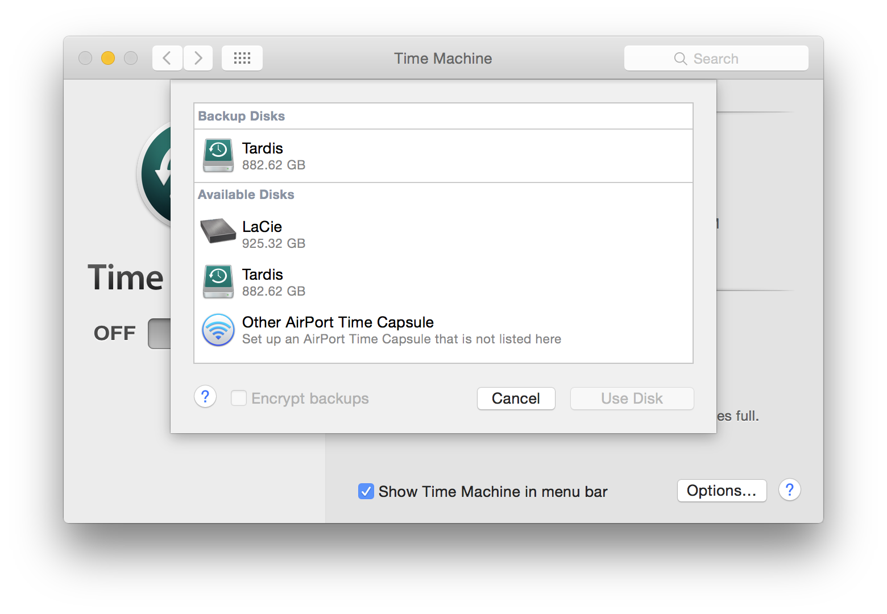The height and width of the screenshot is (614, 887).
Task: Choose Other AirPort Time Capsule
Action: pyautogui.click(x=443, y=330)
